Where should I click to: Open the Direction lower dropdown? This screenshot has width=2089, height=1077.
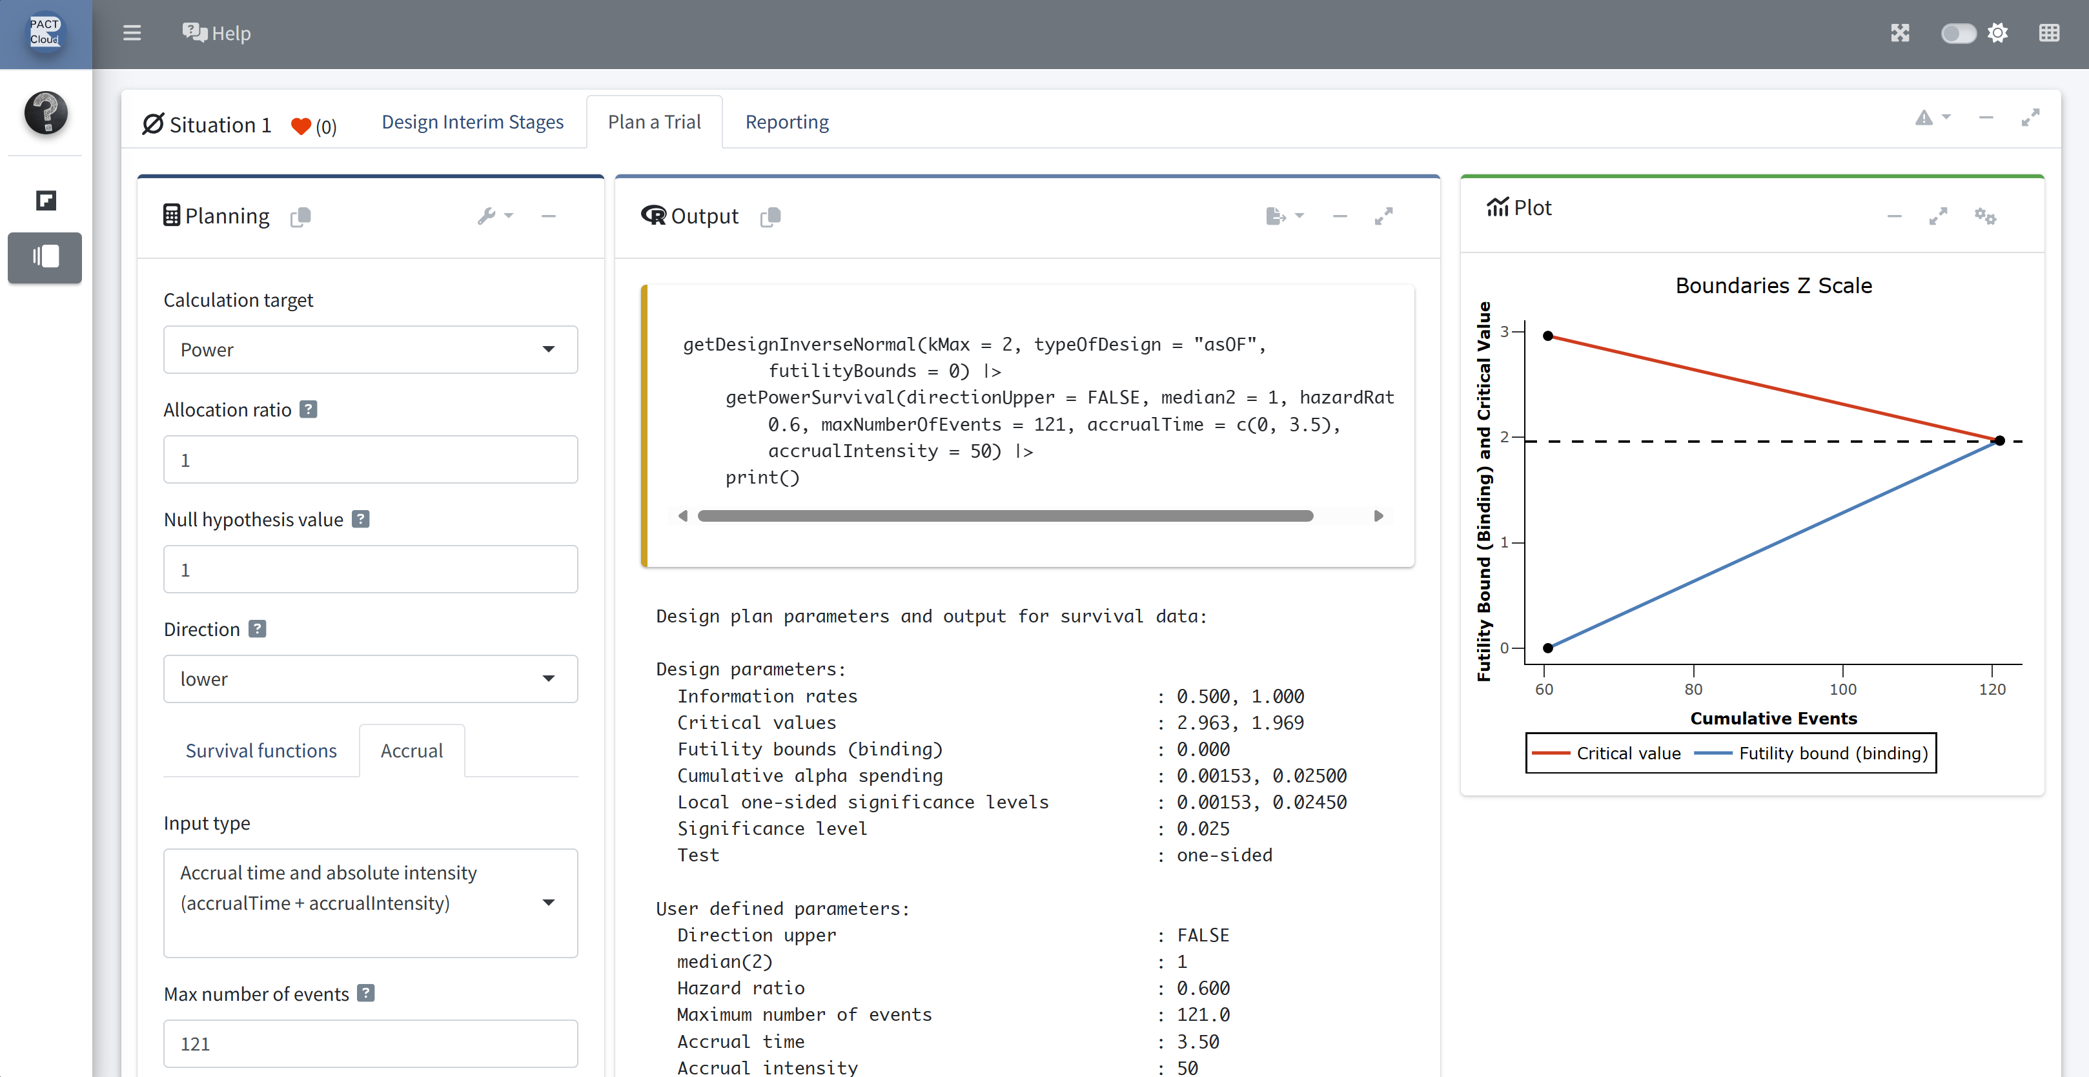[371, 679]
